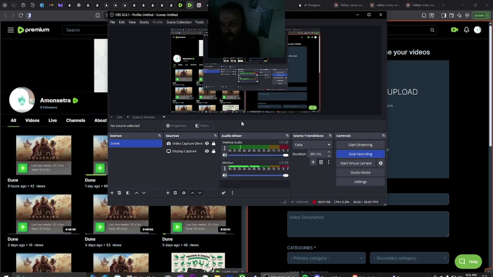Open Rumble notifications bell
This screenshot has height=277, width=493.
click(x=466, y=30)
